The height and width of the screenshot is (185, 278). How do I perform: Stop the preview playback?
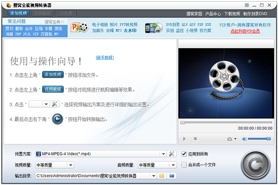pyautogui.click(x=195, y=138)
